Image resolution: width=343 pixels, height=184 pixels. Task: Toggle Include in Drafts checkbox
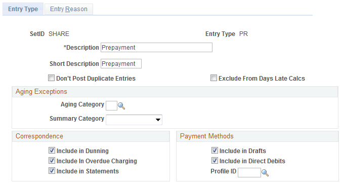point(215,151)
